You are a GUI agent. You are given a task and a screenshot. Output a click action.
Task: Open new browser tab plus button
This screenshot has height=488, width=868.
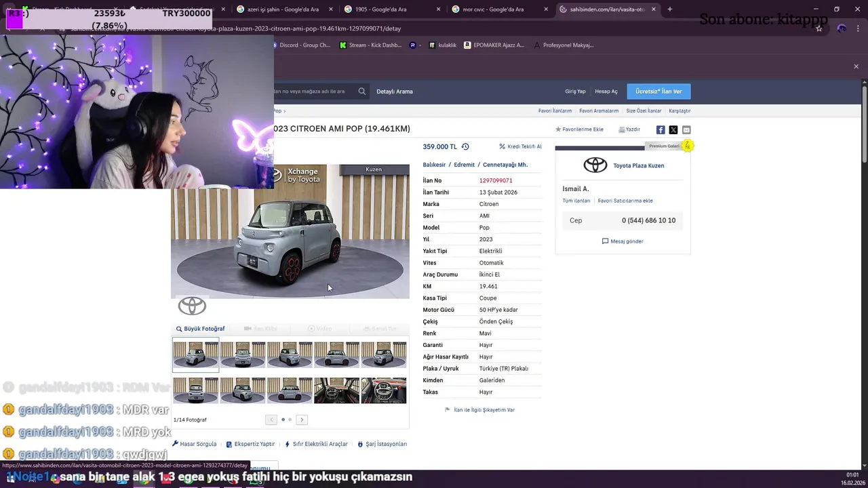(670, 9)
